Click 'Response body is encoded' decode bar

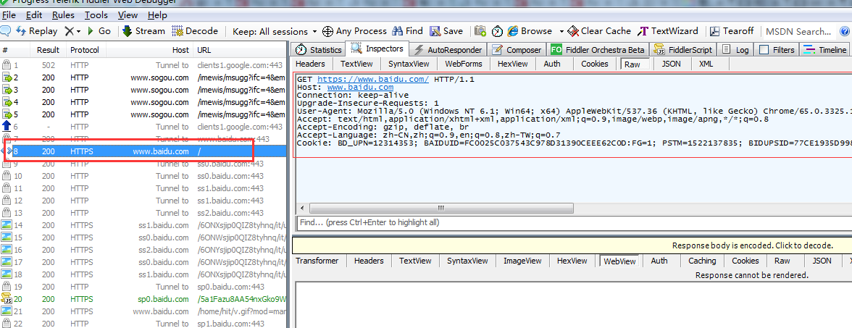click(572, 245)
